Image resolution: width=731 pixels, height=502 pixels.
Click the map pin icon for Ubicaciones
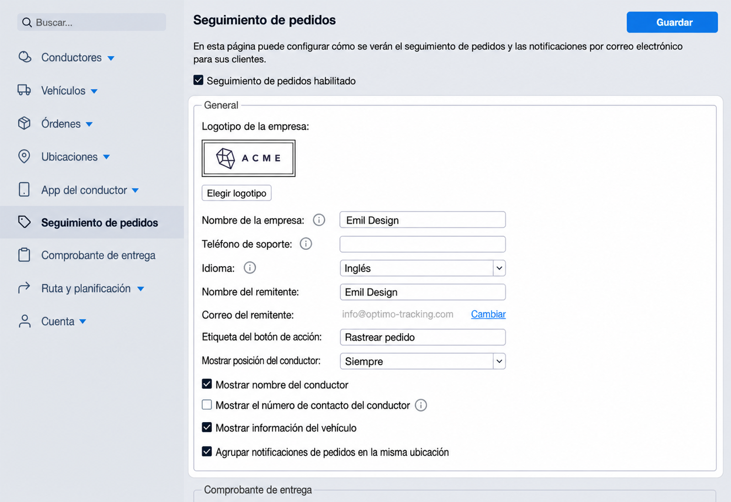[x=24, y=156]
